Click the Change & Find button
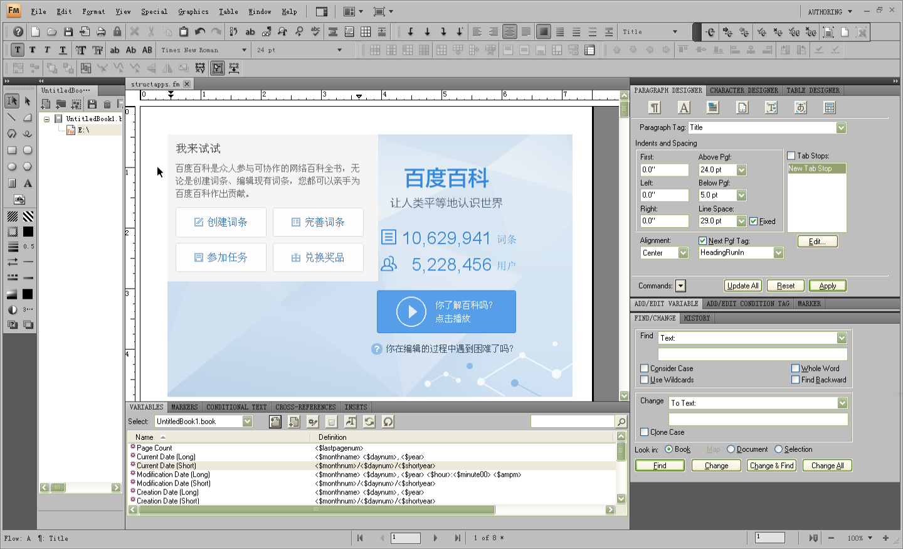 (x=771, y=465)
